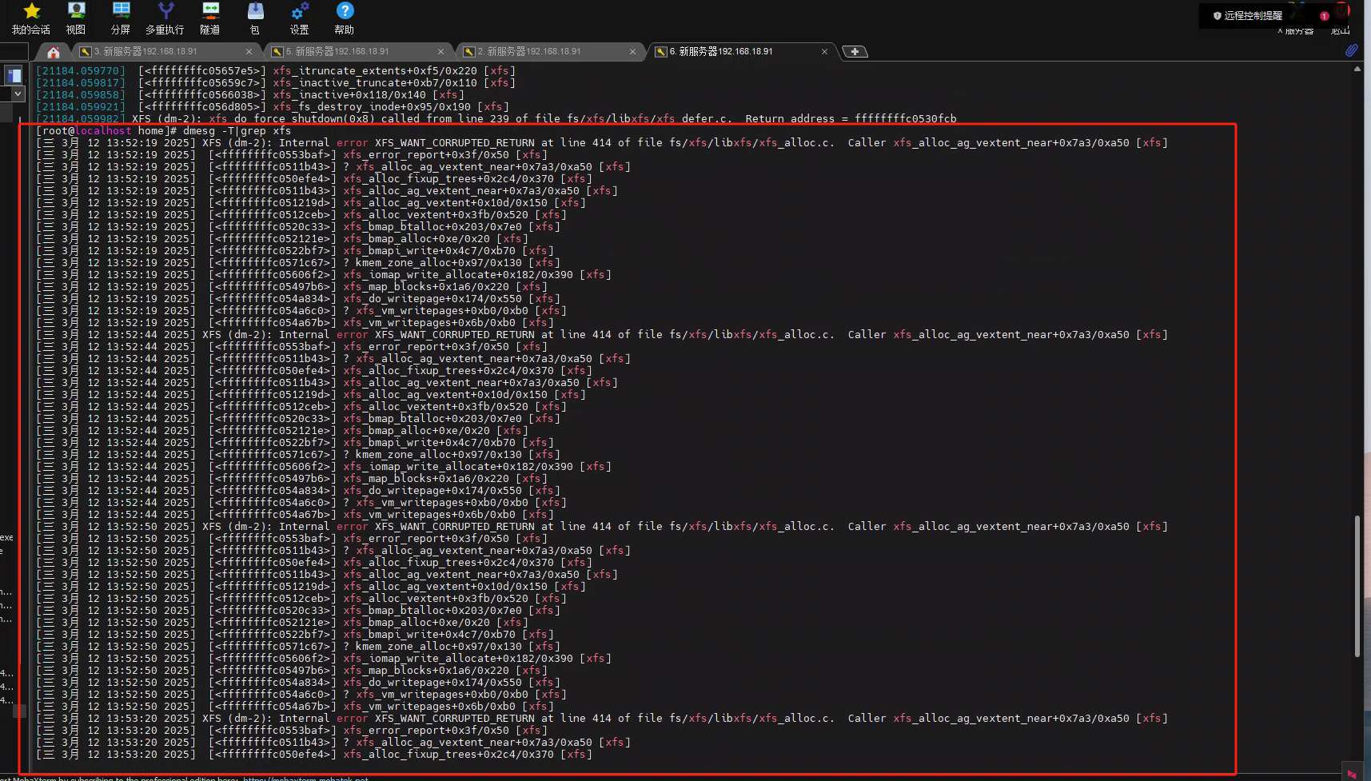Click the 'dmesg -T|grep xfs' command line
The image size is (1371, 781).
[163, 131]
